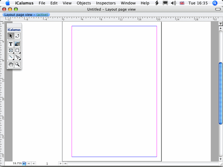223x167 pixels.
Task: Open the Inspectors menu
Action: tap(106, 3)
